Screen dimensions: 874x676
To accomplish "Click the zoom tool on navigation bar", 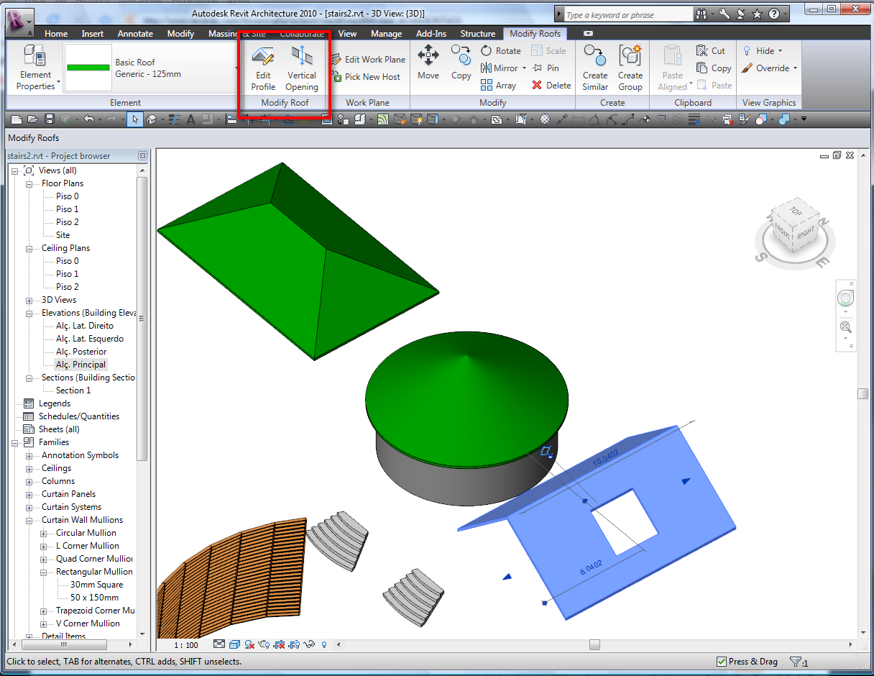I will click(x=846, y=327).
